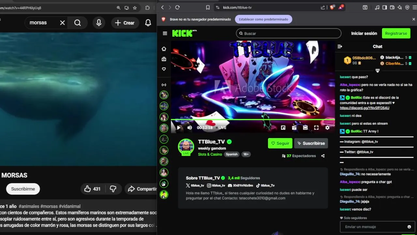Open Following via the heart icon in the Kick sidebar

point(164,69)
